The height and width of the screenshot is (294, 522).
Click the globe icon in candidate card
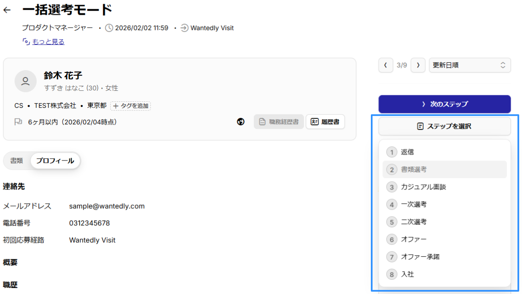coord(241,122)
